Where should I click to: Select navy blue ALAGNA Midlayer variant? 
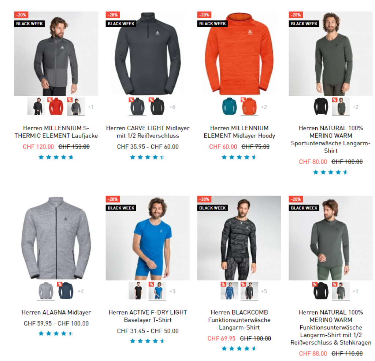pyautogui.click(x=66, y=291)
